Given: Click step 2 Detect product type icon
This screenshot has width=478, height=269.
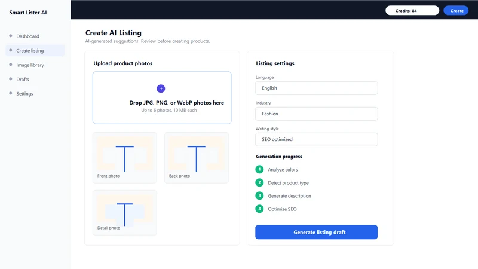Looking at the screenshot, I should point(259,182).
